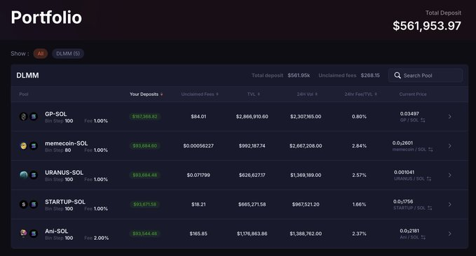Click 24H volume $967,521.20
Screen dimensions: 476x256
tap(306, 204)
